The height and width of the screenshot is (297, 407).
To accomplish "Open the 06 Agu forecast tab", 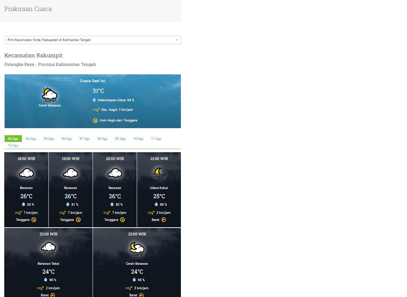I will pos(67,139).
